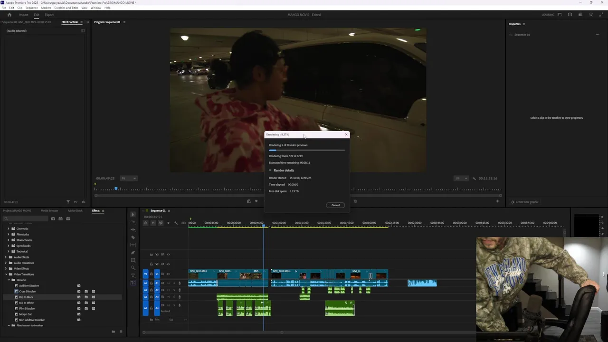Screen dimensions: 608x342
Task: Select the Rectangle tool
Action: pos(133,260)
